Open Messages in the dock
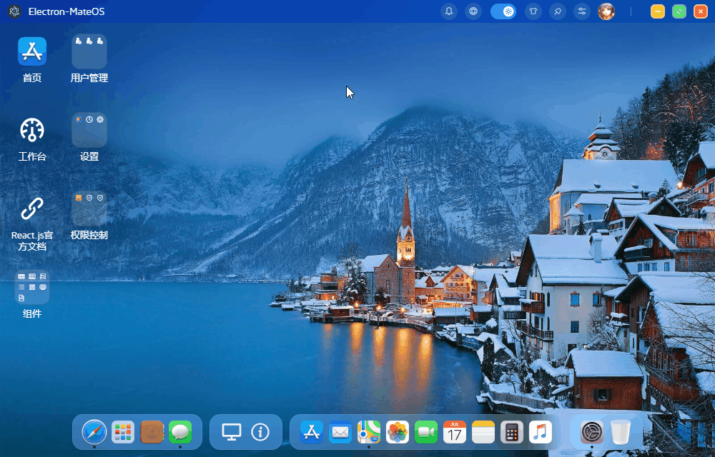This screenshot has height=457, width=715. (180, 432)
